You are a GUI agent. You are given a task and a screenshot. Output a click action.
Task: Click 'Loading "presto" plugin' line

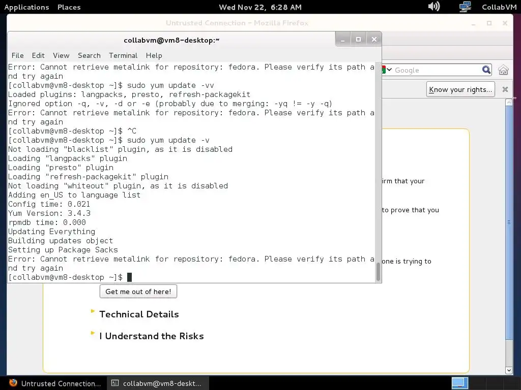tap(61, 168)
